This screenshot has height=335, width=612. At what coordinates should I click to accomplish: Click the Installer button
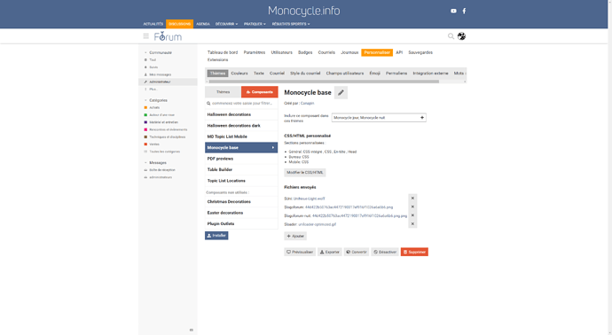point(216,236)
